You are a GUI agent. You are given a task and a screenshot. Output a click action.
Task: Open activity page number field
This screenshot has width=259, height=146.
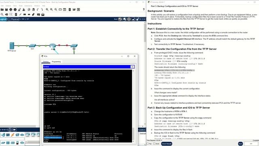pos(251,144)
